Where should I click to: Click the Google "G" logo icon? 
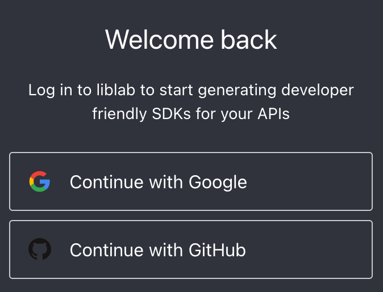40,181
